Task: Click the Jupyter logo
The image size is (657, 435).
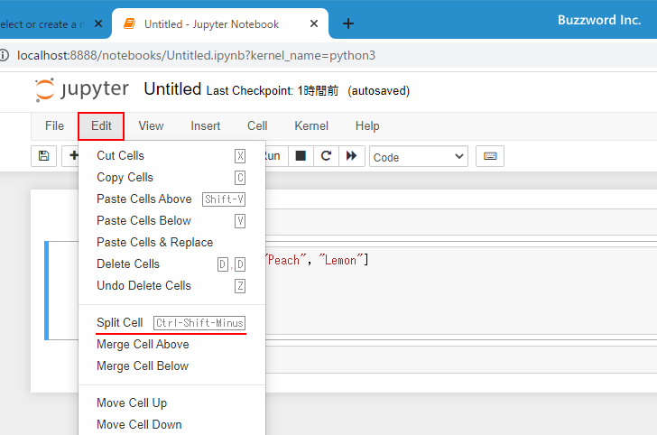Action: point(82,89)
